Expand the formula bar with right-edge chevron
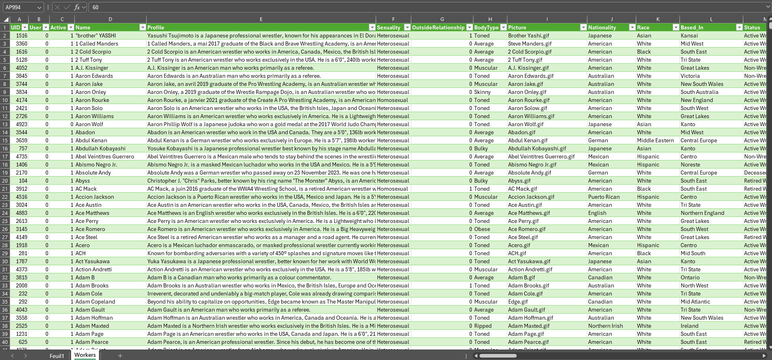This screenshot has height=360, width=772. (x=768, y=7)
